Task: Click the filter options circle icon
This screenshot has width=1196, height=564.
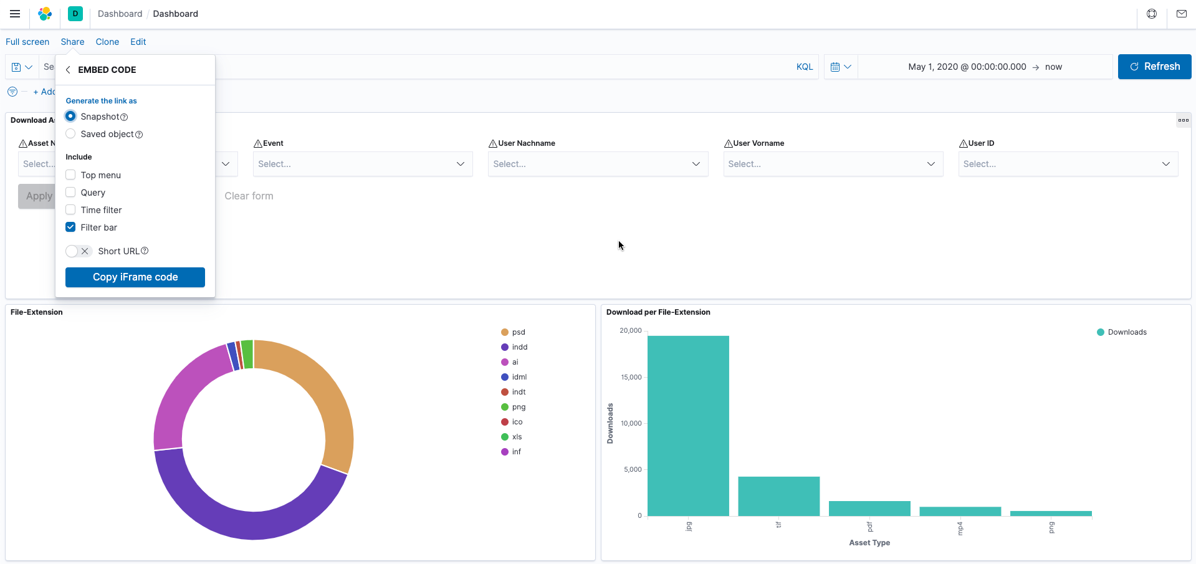Action: [12, 92]
